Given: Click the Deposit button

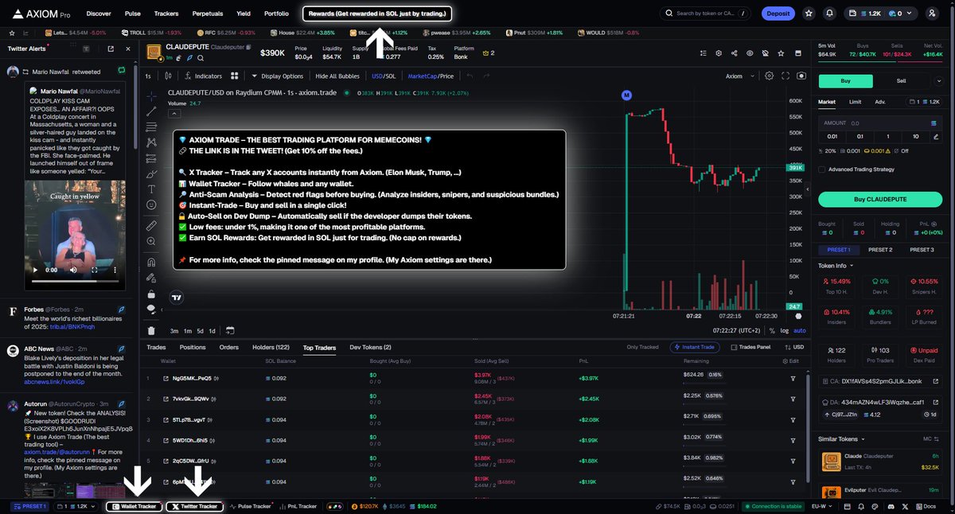Looking at the screenshot, I should [778, 14].
